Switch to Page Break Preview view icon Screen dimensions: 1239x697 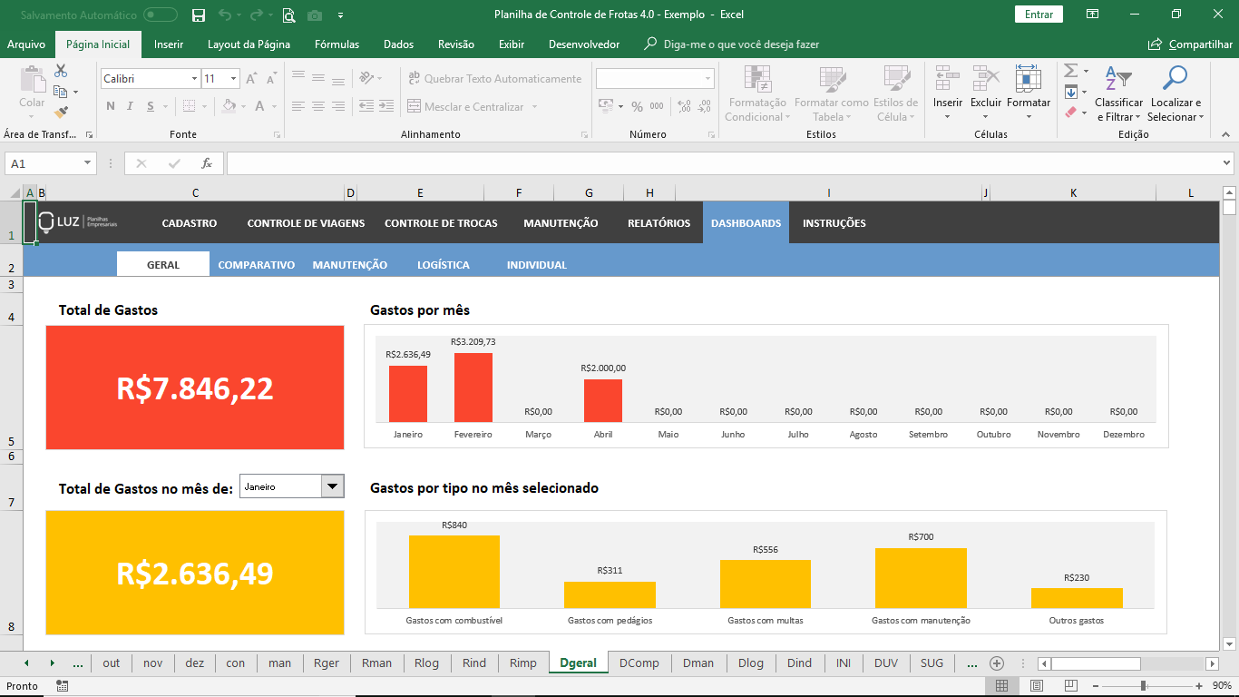tap(1071, 686)
